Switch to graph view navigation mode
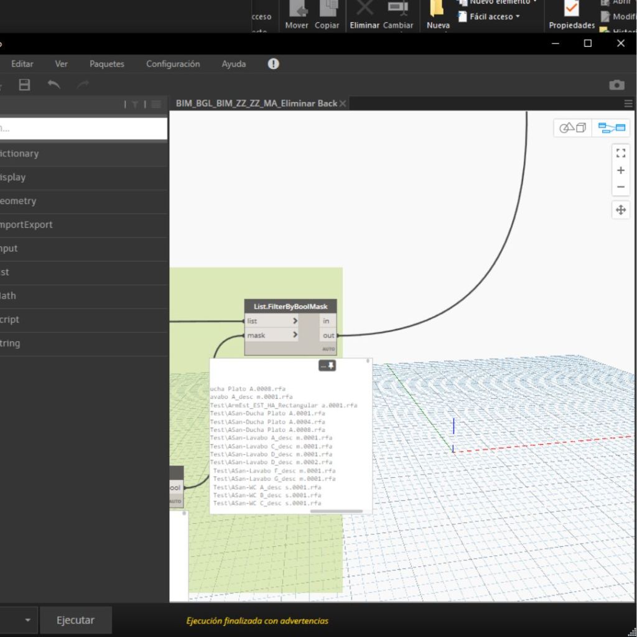The image size is (637, 637). pos(611,128)
